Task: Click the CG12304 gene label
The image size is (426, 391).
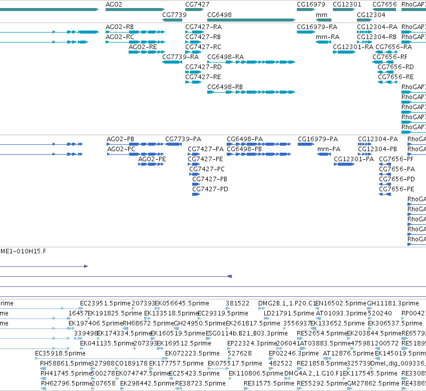Action: (371, 15)
